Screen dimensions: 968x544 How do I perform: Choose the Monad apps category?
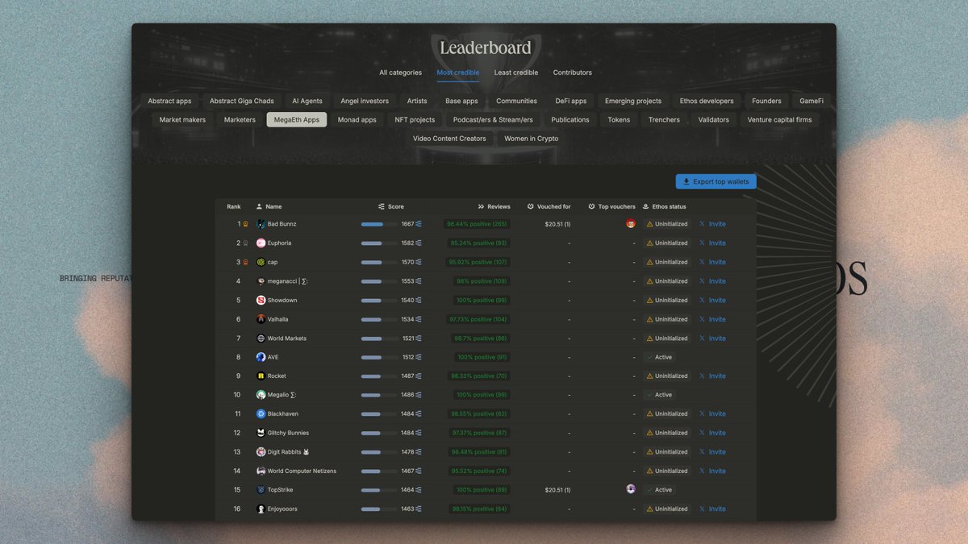(x=357, y=119)
